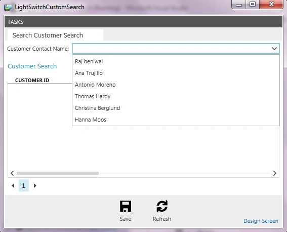
Task: Click the Design Screen link
Action: pyautogui.click(x=261, y=221)
